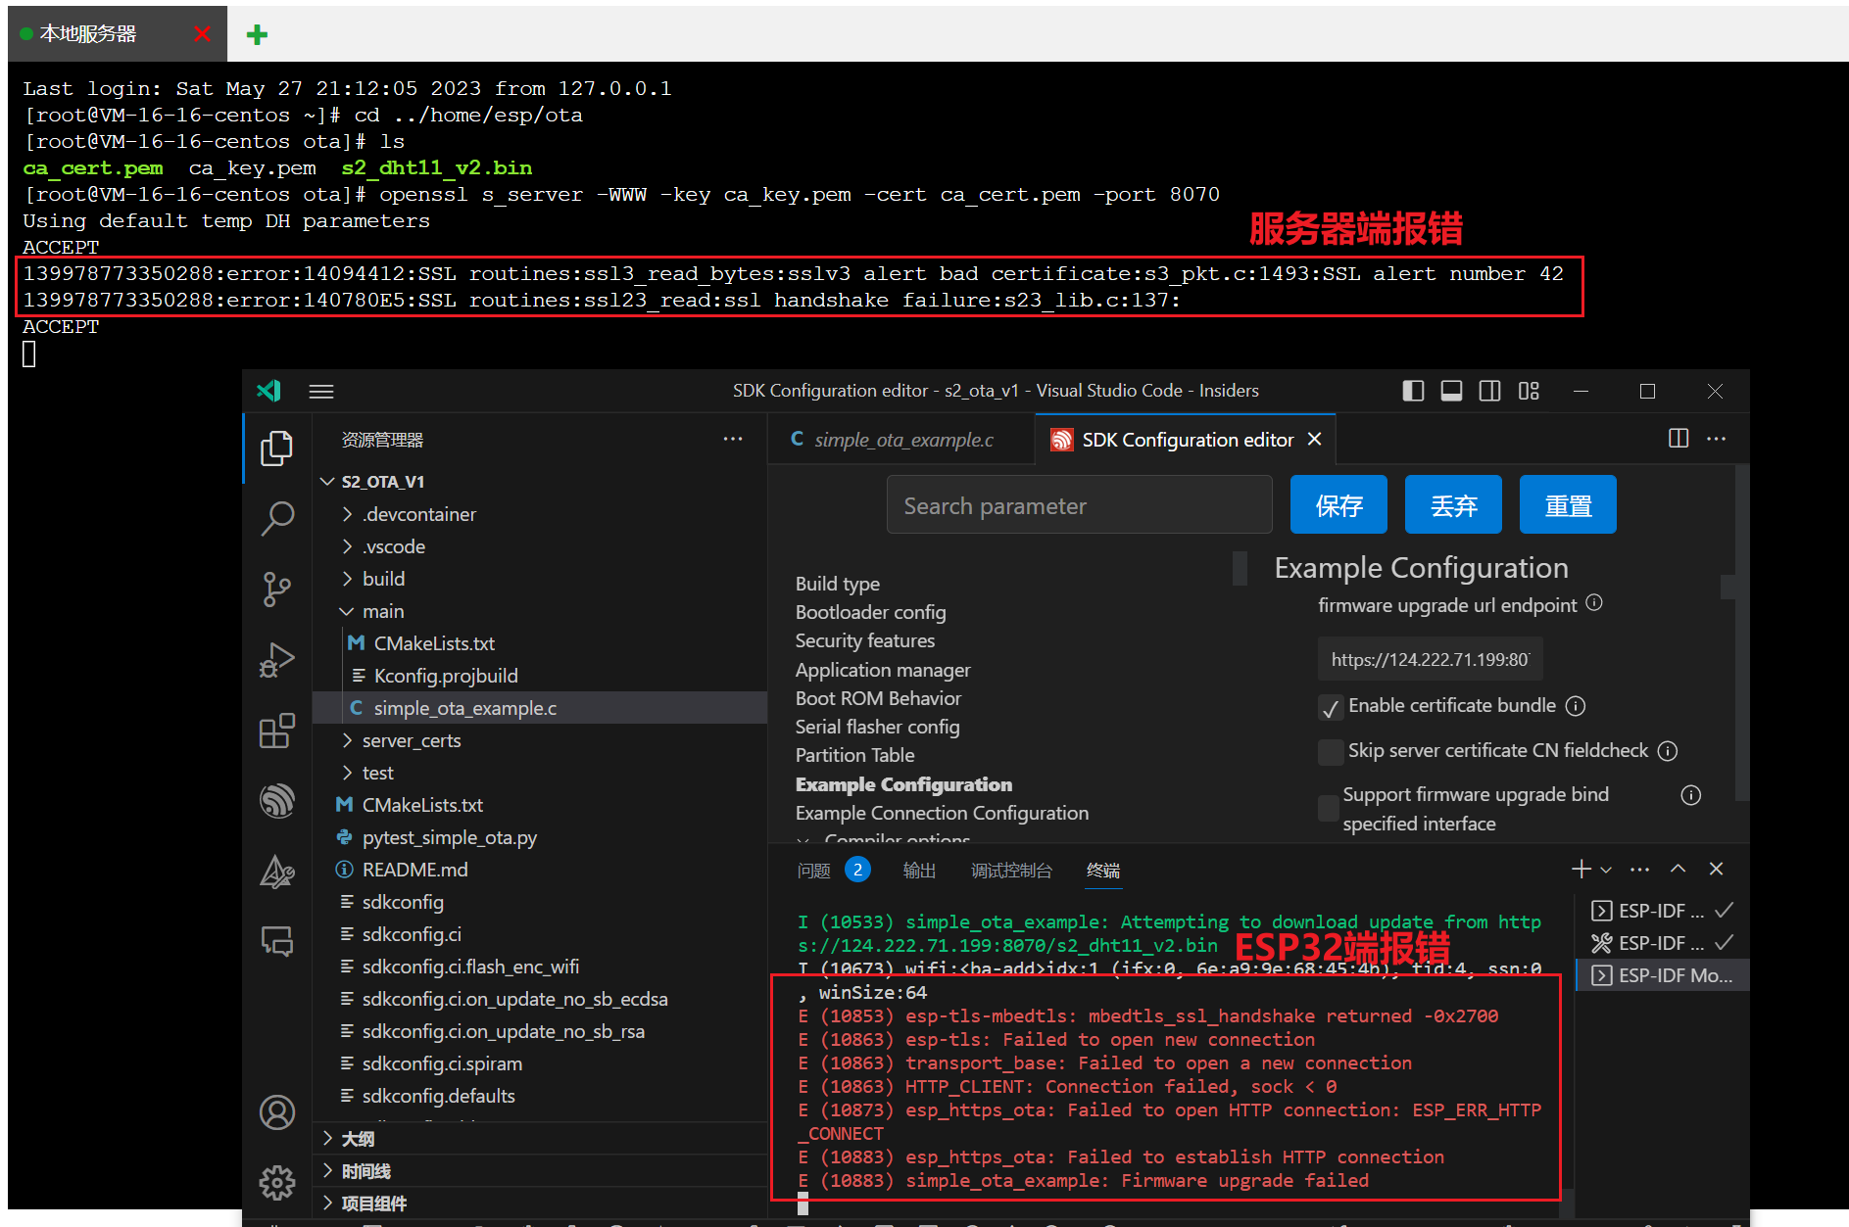The image size is (1849, 1227).
Task: Open new tab with green plus in terminal app
Action: (257, 34)
